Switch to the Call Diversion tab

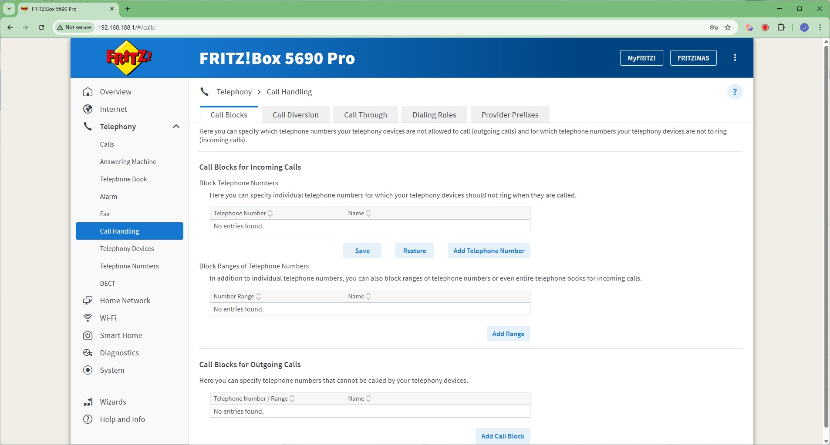click(x=296, y=115)
